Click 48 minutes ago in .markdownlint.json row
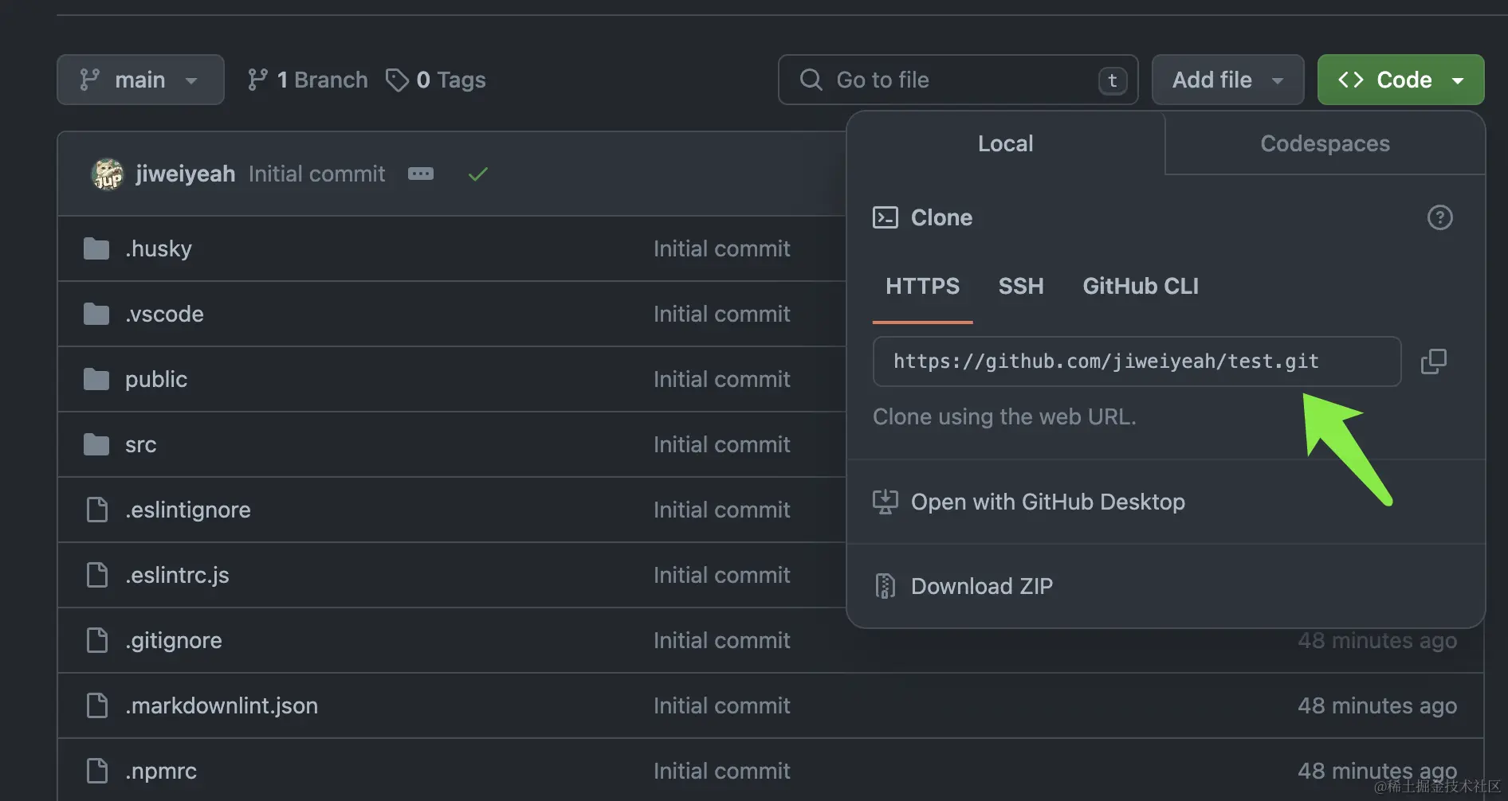The image size is (1508, 801). tap(1376, 705)
